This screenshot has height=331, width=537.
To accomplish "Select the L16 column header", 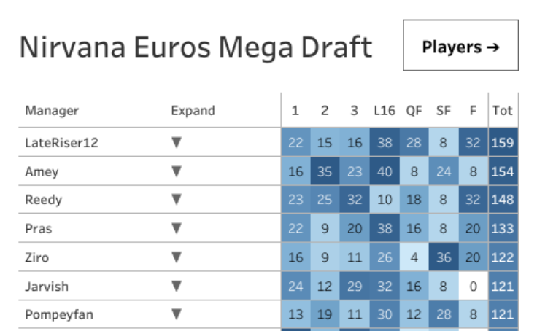I will [x=384, y=111].
